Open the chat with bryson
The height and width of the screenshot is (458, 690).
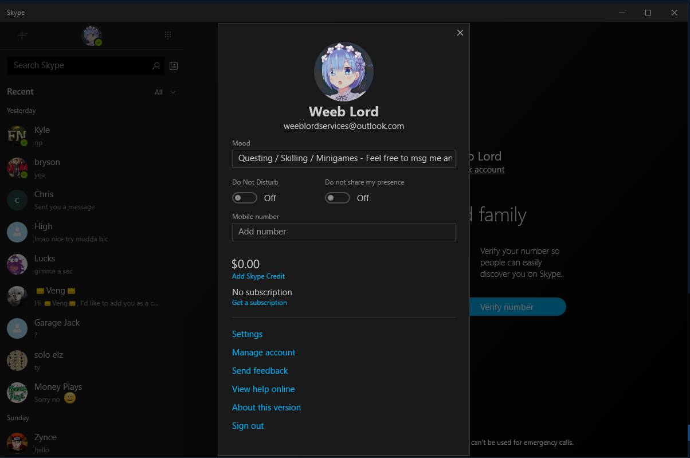click(x=92, y=168)
